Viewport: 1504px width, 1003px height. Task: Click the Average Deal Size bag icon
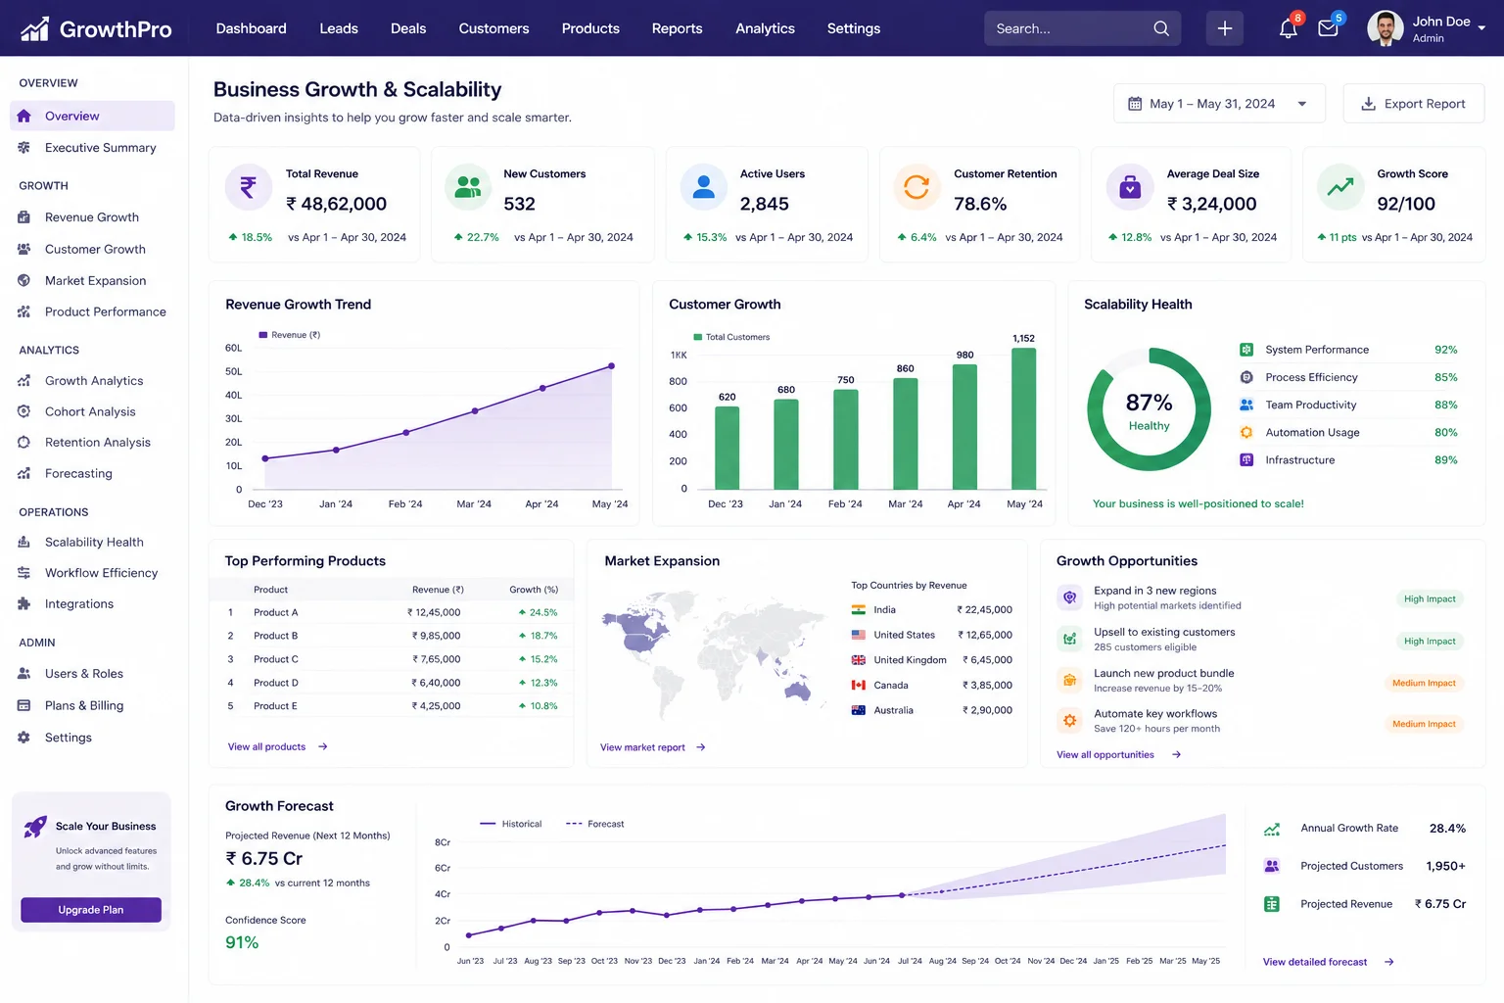click(x=1130, y=187)
